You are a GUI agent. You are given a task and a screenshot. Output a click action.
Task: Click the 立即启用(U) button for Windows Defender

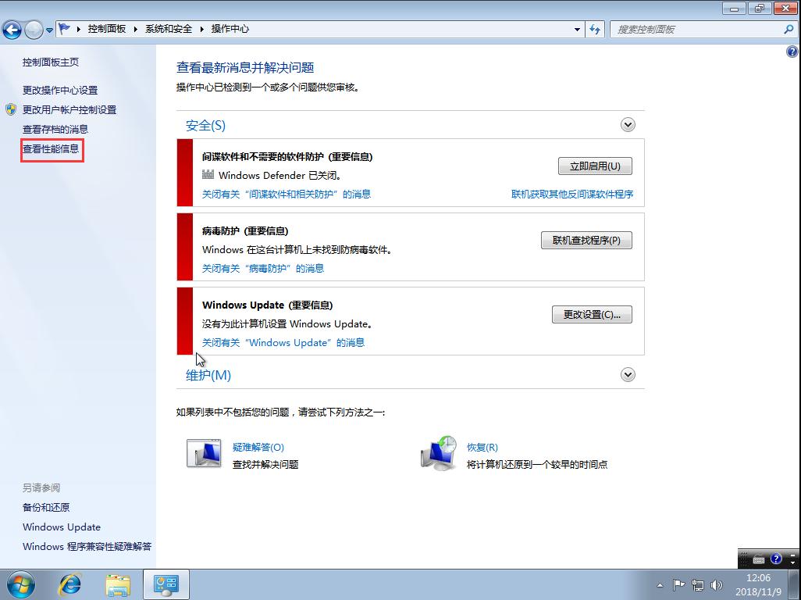[x=595, y=166]
